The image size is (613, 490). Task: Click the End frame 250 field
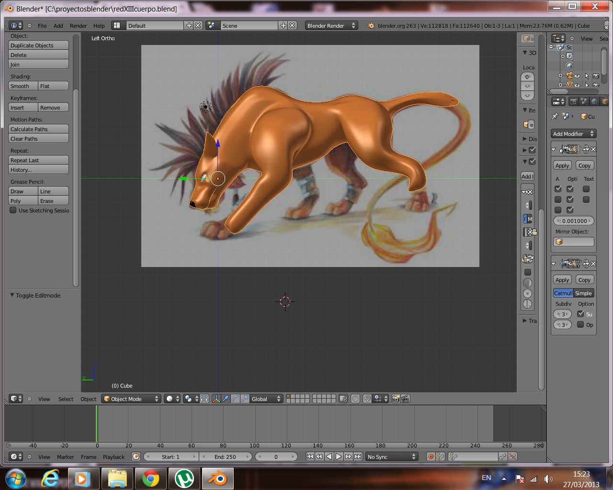tap(225, 457)
